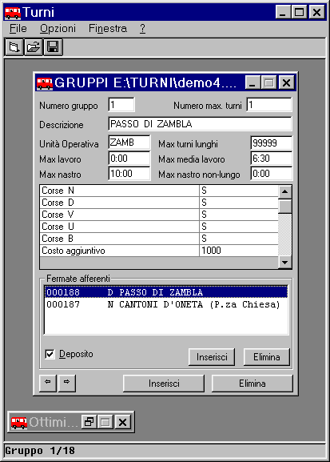
Task: Click the Max nastro field showing 10:00
Action: 129,174
